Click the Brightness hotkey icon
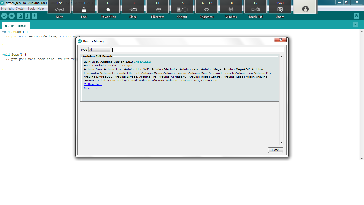This screenshot has height=205, width=364. coord(207,10)
